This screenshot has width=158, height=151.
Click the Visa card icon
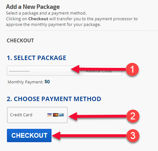[50, 115]
